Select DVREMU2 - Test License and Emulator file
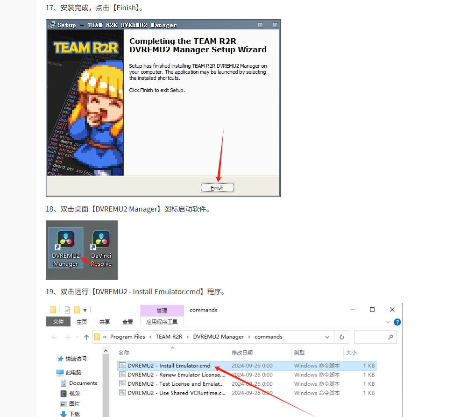 176,384
